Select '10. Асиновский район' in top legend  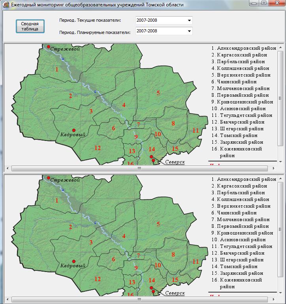(x=239, y=109)
